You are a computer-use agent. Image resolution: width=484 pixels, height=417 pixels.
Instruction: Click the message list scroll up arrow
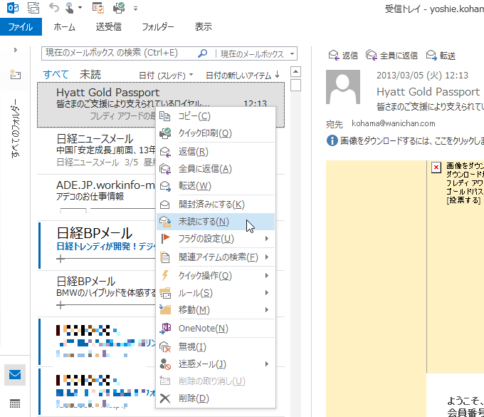[295, 72]
